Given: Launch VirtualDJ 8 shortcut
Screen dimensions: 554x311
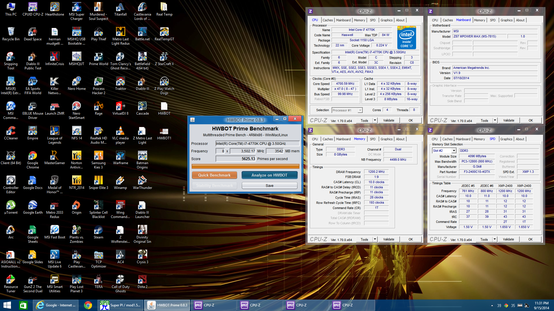Looking at the screenshot, I should click(x=120, y=108).
